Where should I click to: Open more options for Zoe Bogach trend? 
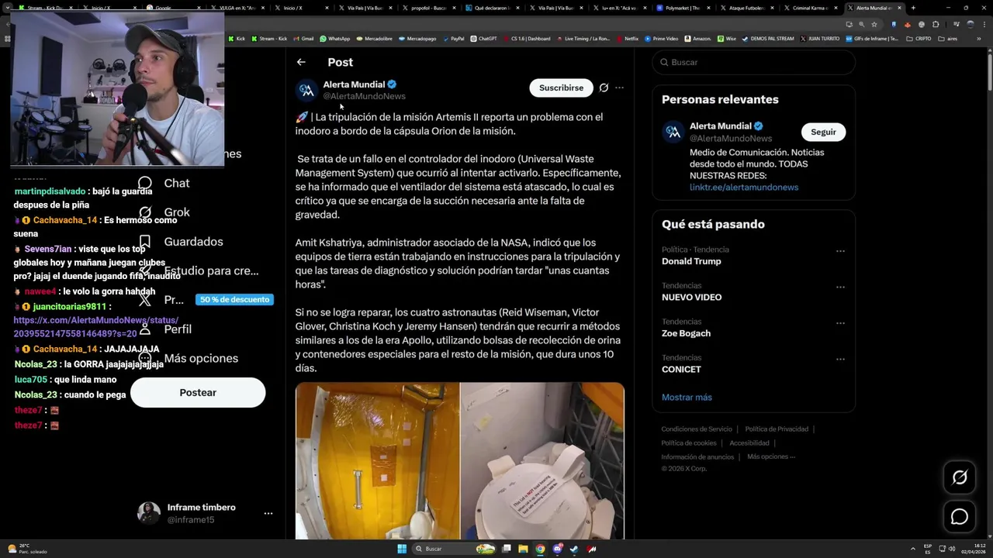click(840, 323)
